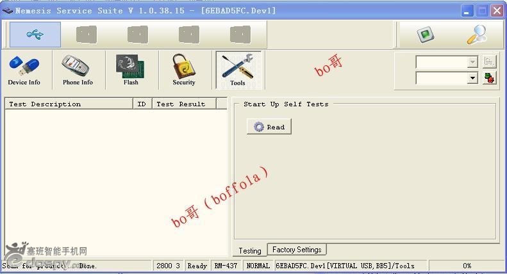507x274 pixels.
Task: Click the third gray connection slot
Action: [189, 35]
